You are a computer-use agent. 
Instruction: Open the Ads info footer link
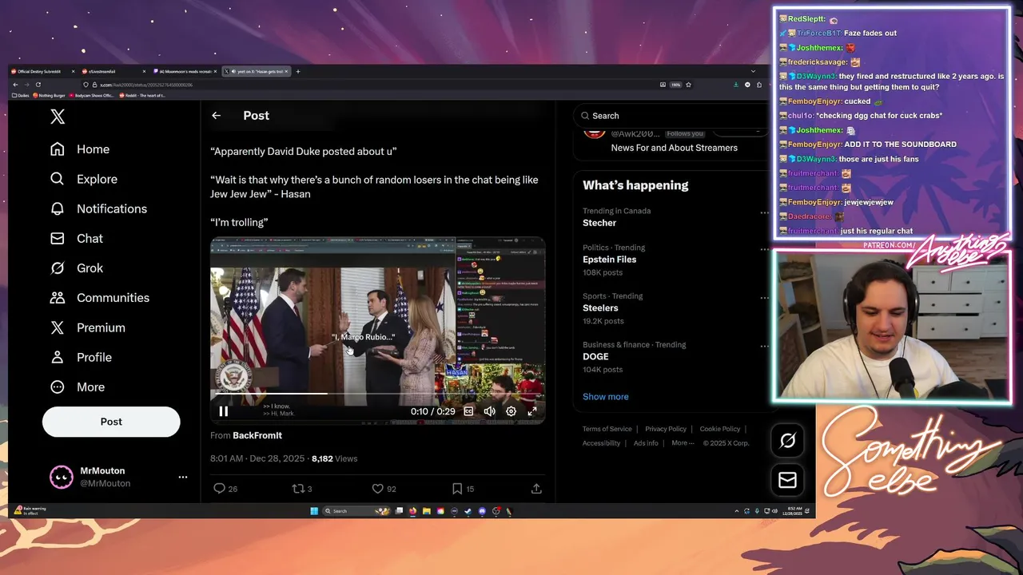click(646, 443)
